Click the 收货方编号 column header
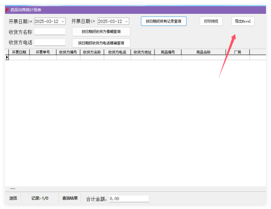The height and width of the screenshot is (209, 271). (x=68, y=52)
